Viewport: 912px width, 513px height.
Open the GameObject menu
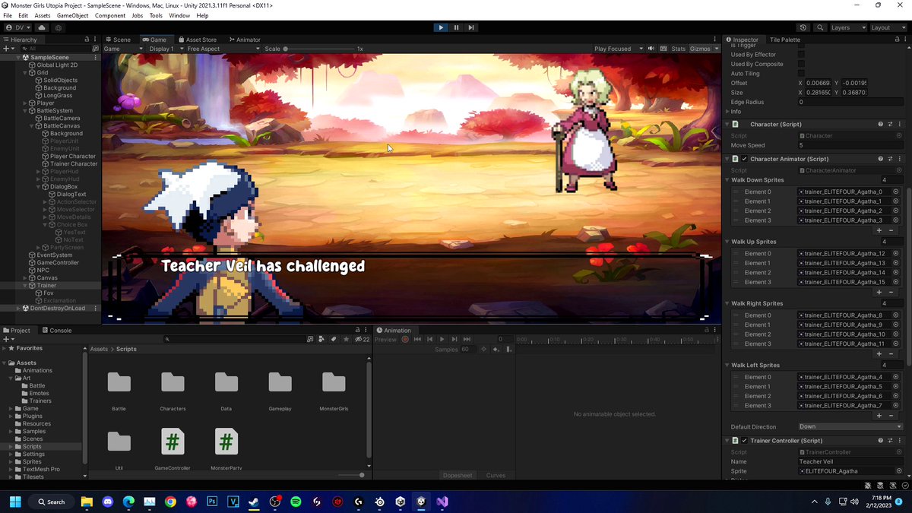coord(72,15)
